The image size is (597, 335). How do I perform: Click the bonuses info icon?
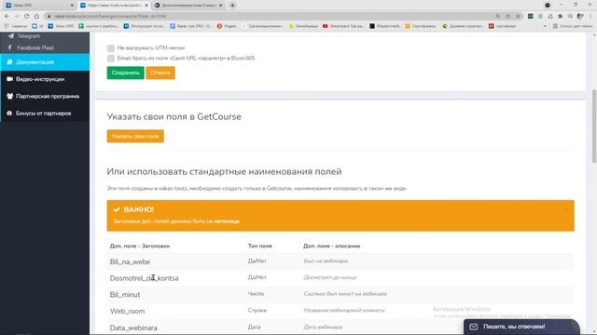pyautogui.click(x=9, y=114)
